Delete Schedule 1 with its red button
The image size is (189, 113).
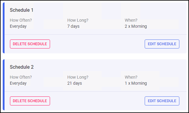coord(30,44)
